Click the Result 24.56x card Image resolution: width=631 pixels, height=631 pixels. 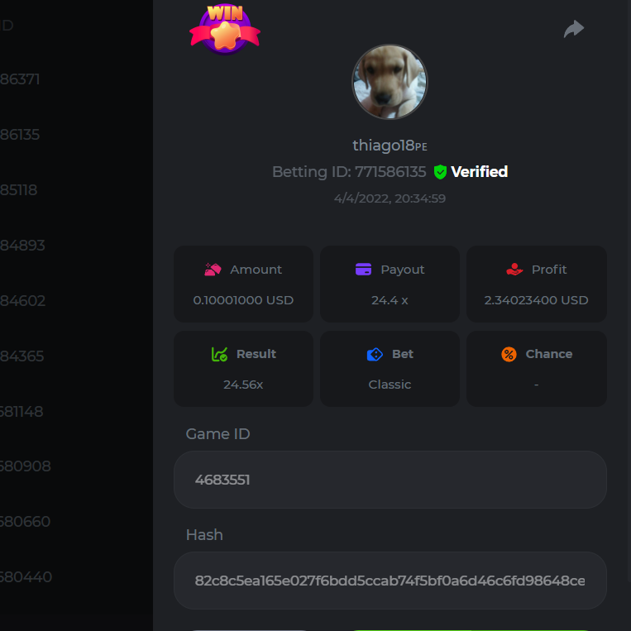pyautogui.click(x=243, y=369)
